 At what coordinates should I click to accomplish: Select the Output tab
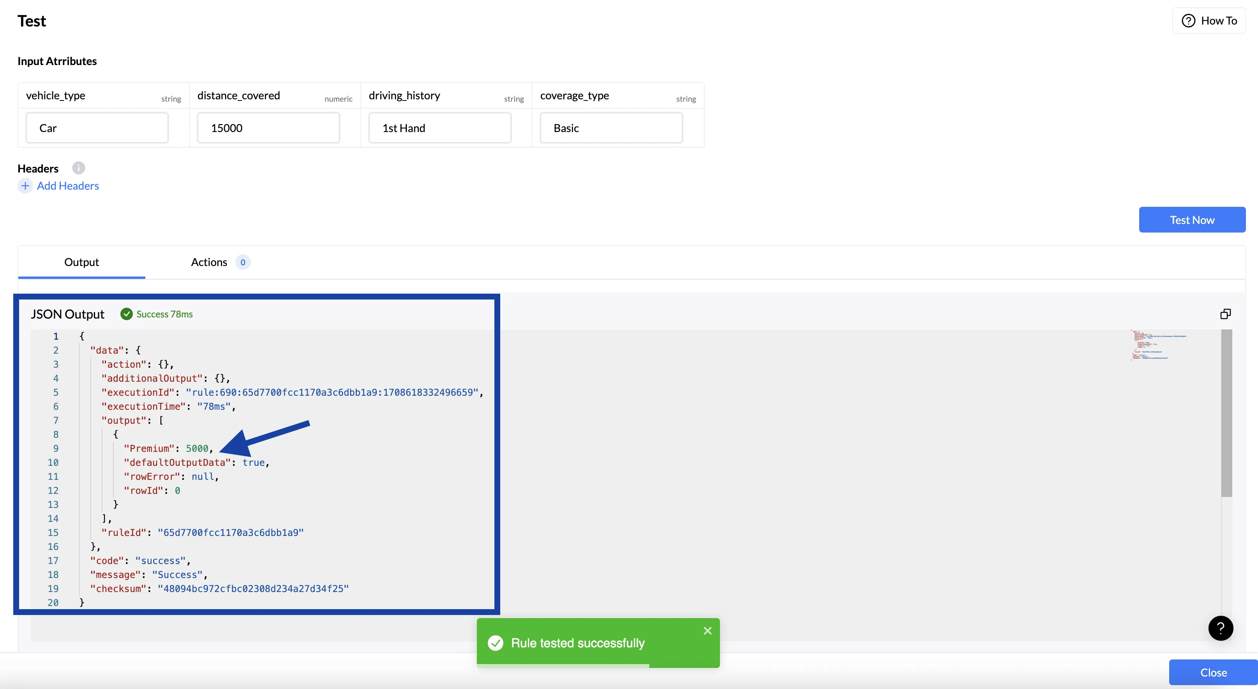(x=81, y=262)
